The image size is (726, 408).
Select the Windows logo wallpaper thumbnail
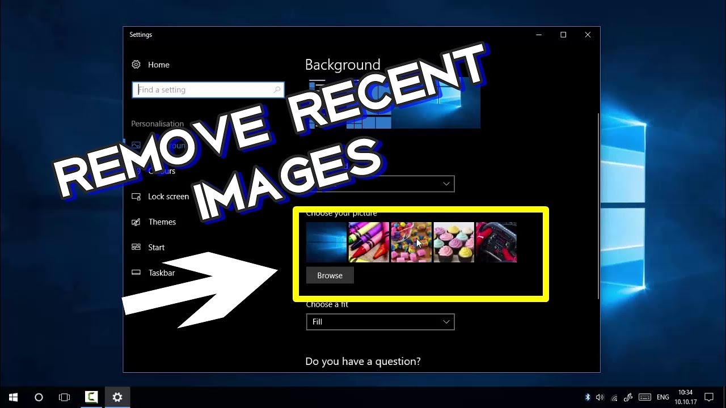(x=326, y=243)
